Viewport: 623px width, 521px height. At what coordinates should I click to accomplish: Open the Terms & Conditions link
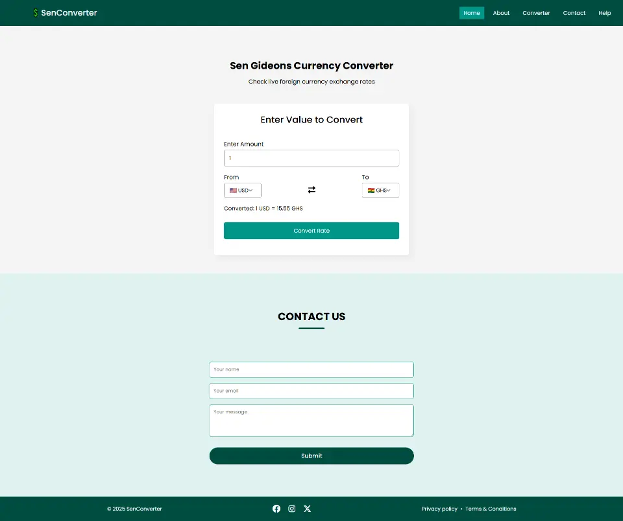point(491,509)
